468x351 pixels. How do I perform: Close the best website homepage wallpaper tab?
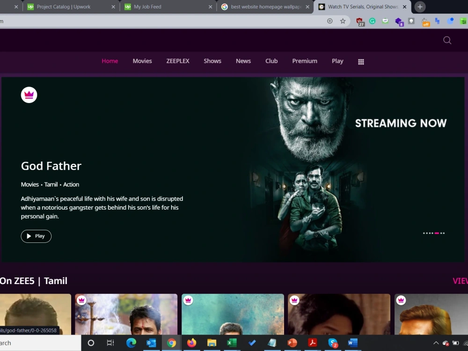coord(307,7)
